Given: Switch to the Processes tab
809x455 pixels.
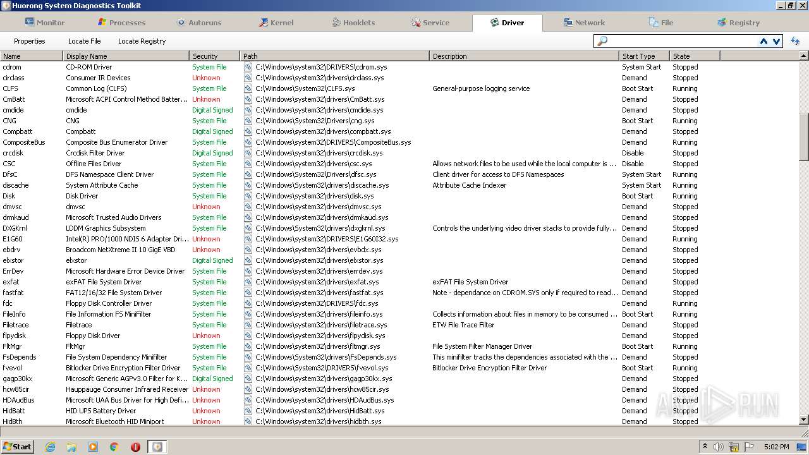Looking at the screenshot, I should point(121,22).
